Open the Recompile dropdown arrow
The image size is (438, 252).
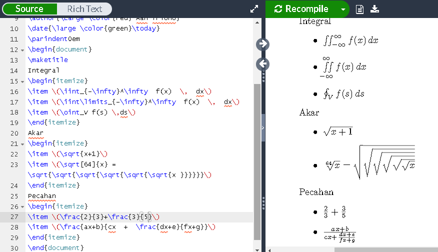pyautogui.click(x=343, y=9)
